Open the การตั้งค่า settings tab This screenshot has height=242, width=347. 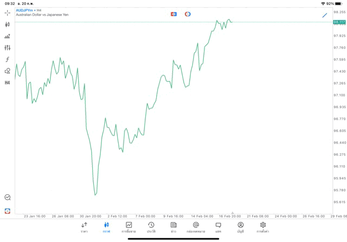coord(263,227)
